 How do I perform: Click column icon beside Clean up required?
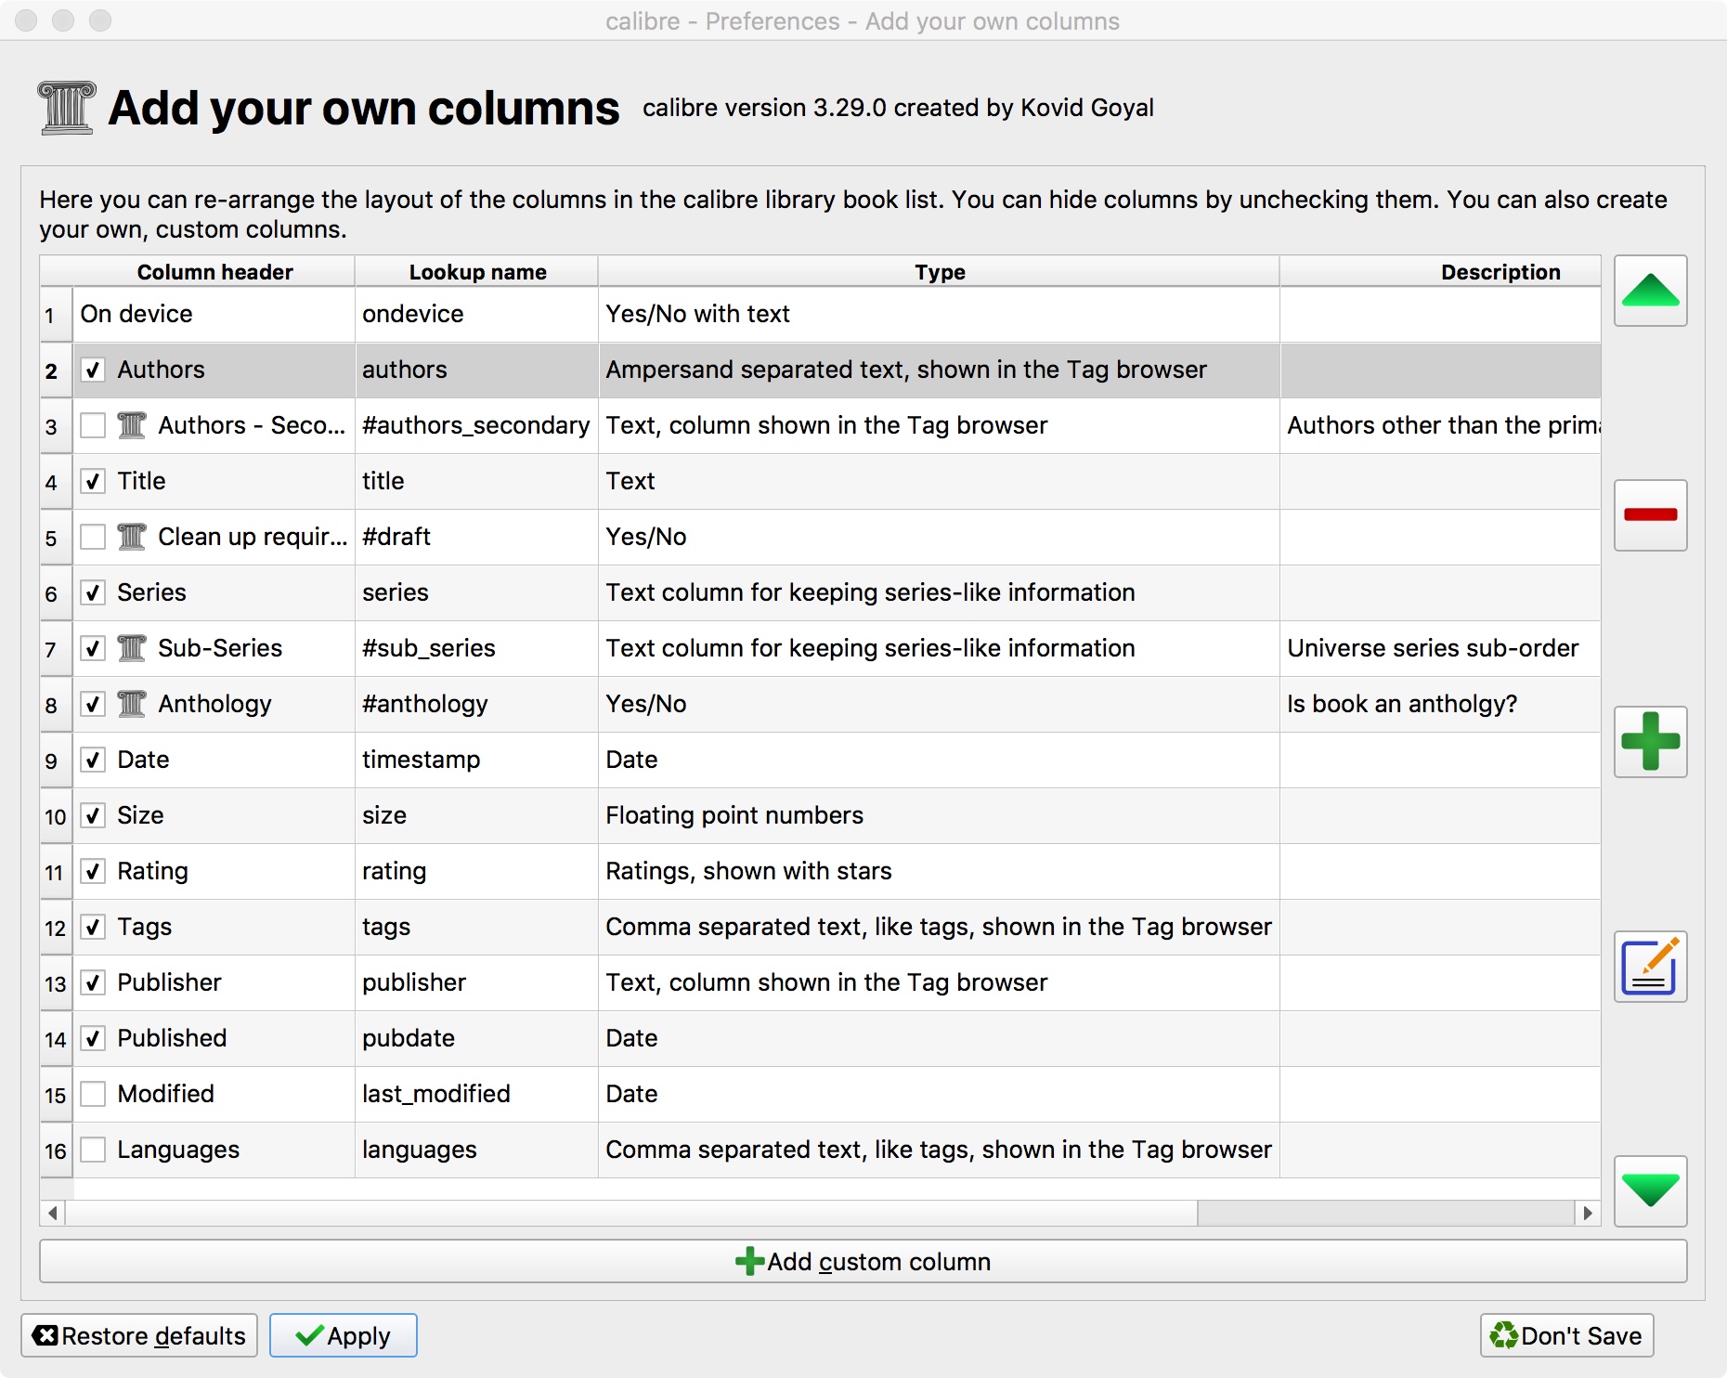[x=132, y=537]
